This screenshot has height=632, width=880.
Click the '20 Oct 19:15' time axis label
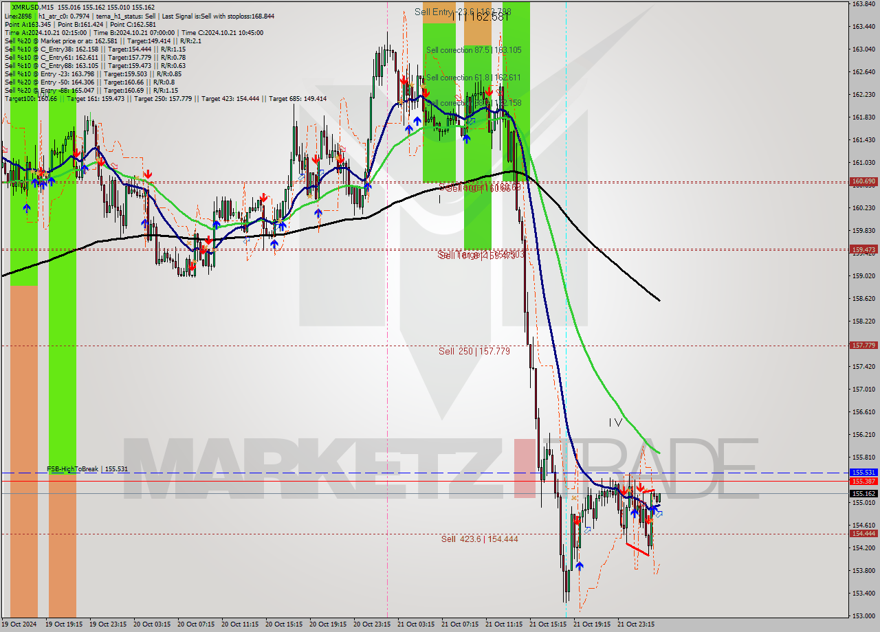click(x=328, y=624)
